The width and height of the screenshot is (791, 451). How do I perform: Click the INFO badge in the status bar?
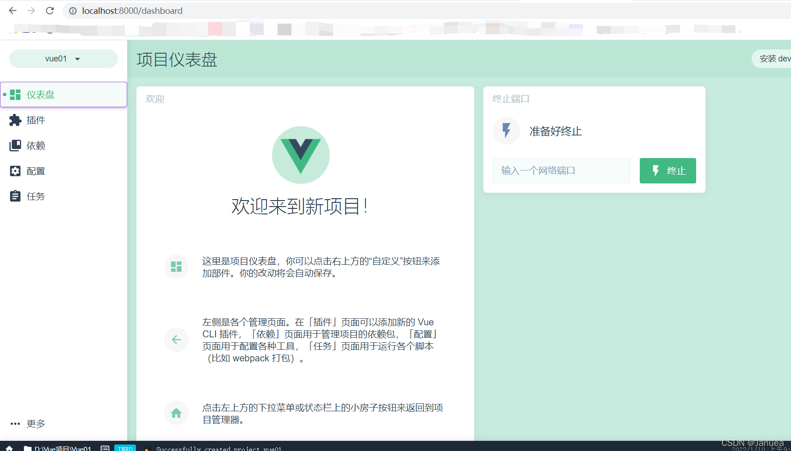(125, 448)
